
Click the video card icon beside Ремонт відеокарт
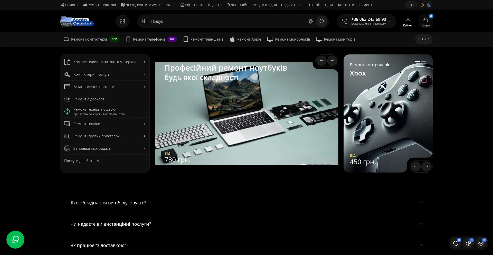[67, 99]
